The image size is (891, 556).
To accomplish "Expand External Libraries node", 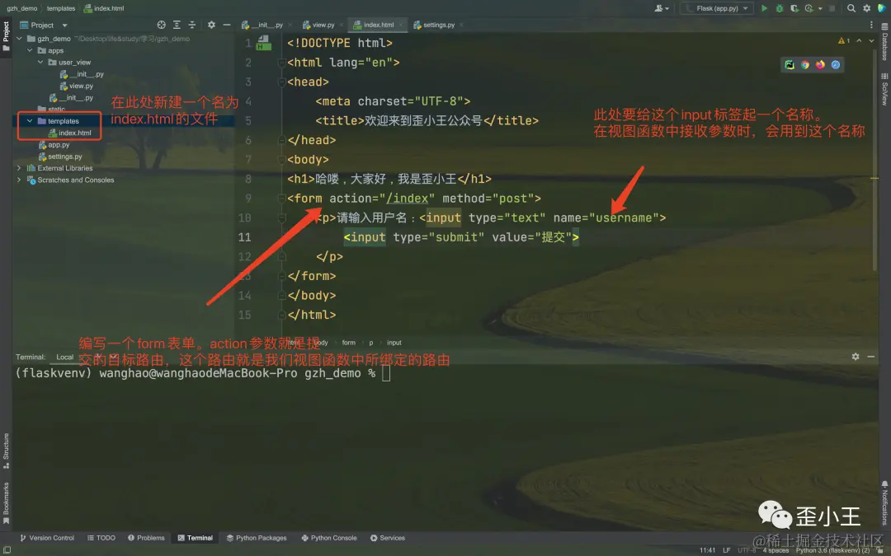I will tap(19, 168).
